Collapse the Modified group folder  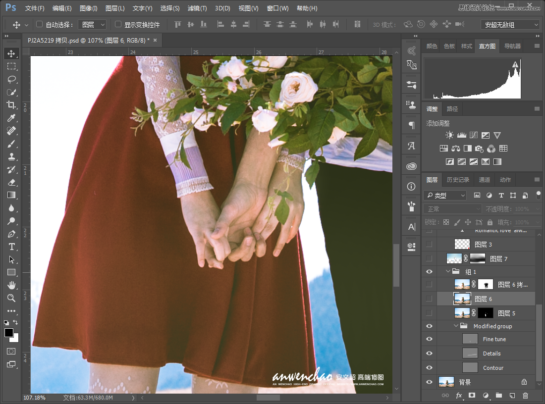coord(456,326)
